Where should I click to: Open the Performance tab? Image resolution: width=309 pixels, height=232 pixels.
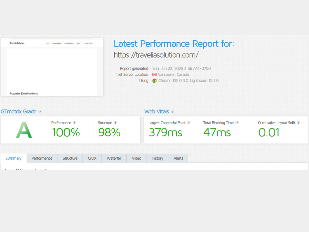coord(42,158)
